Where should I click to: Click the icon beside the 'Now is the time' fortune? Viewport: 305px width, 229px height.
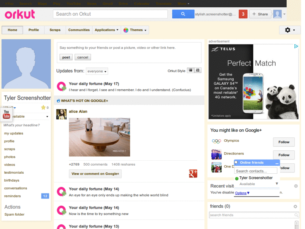61,210
